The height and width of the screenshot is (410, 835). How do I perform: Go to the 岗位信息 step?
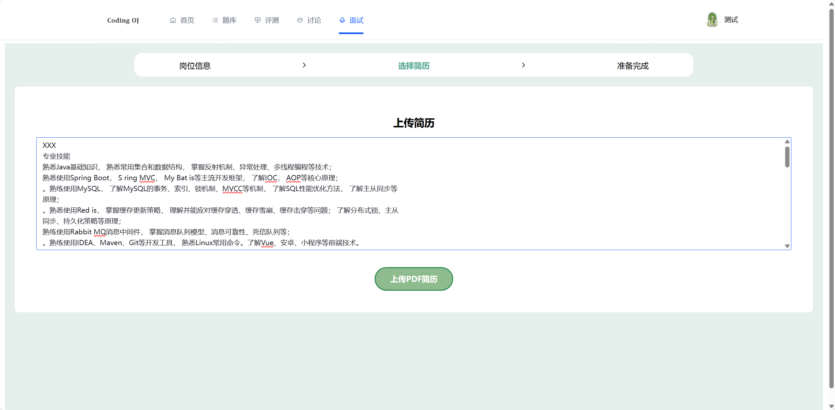click(x=195, y=66)
